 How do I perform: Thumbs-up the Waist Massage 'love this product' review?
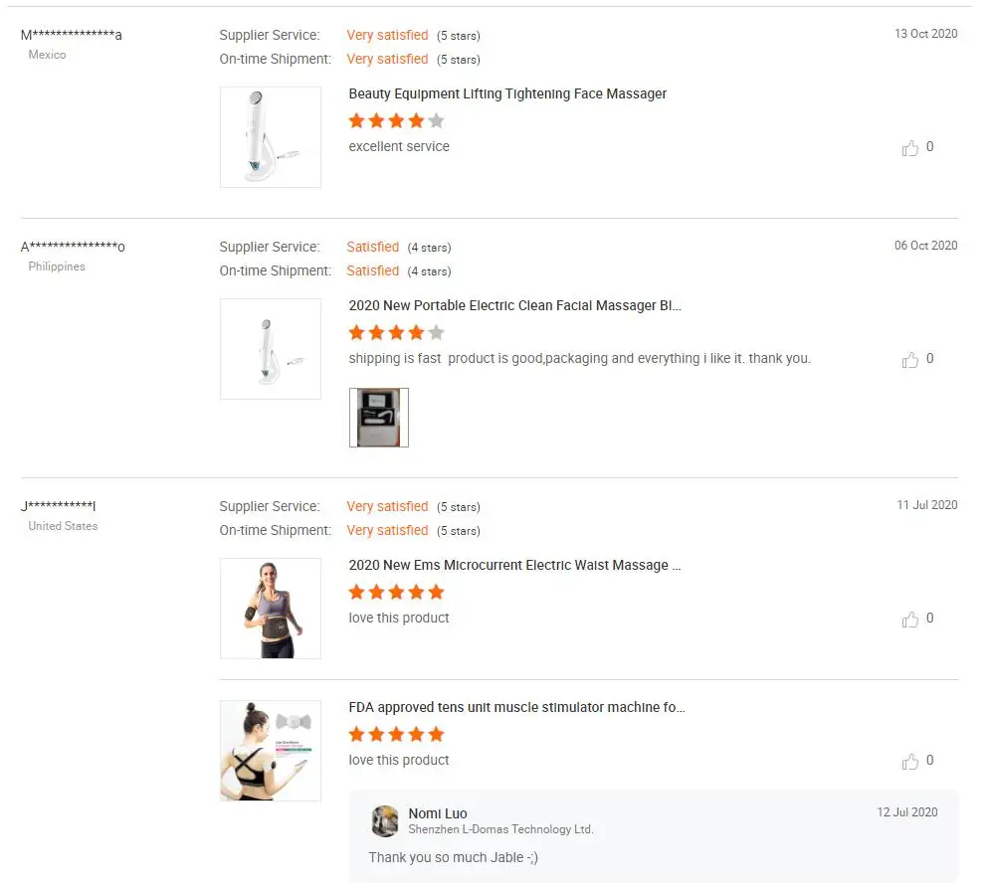(x=909, y=620)
